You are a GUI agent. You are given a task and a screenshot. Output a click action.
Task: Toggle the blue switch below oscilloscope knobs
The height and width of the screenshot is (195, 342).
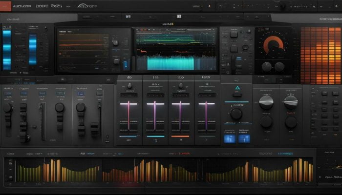click(126, 65)
